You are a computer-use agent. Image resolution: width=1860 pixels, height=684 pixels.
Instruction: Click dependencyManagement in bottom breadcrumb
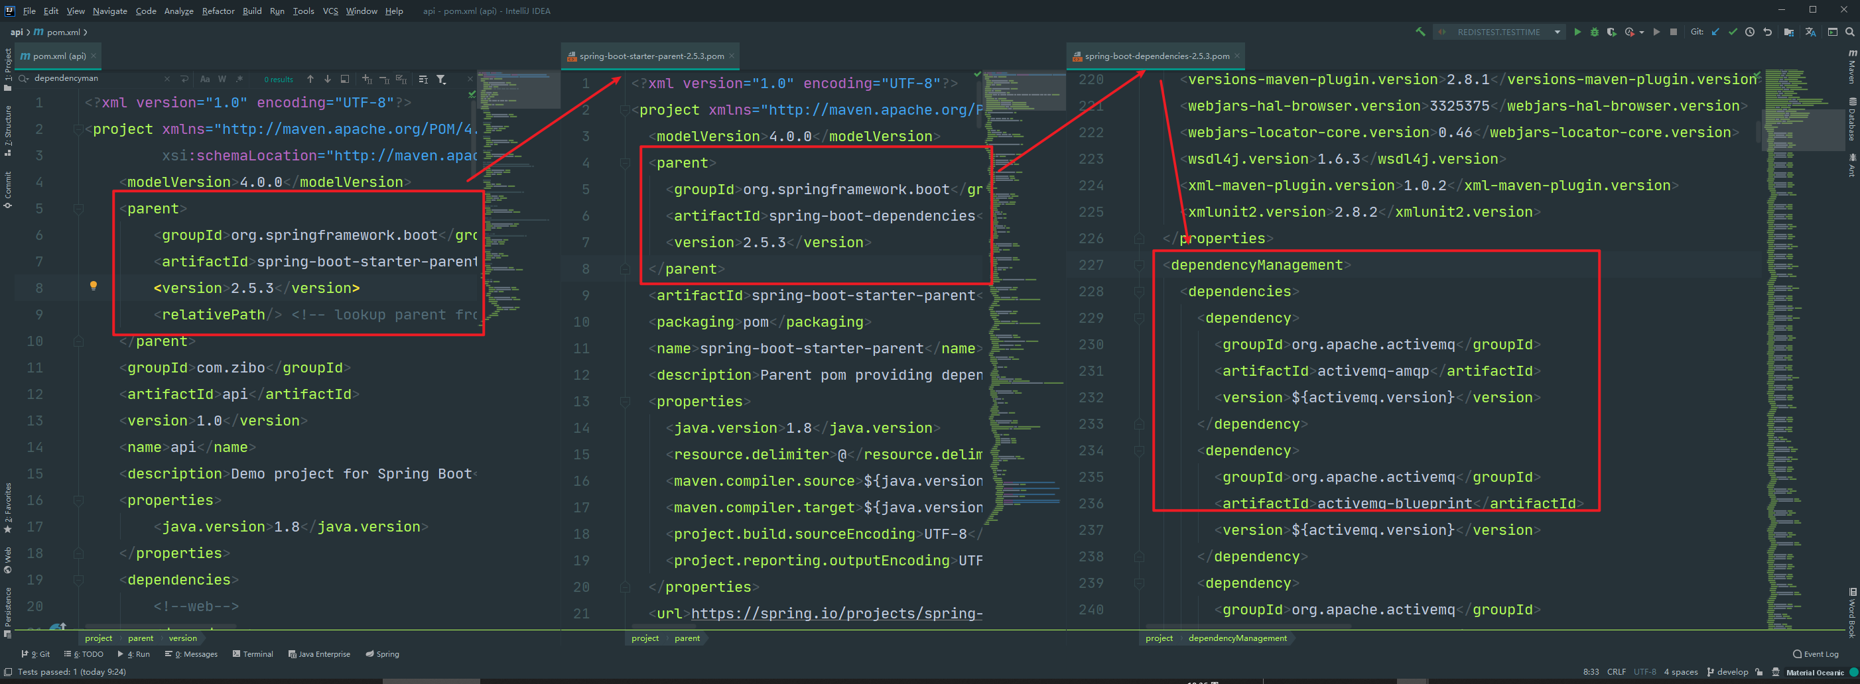pyautogui.click(x=1237, y=638)
